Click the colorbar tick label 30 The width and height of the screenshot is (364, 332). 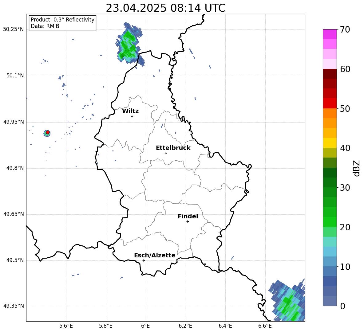coord(345,188)
